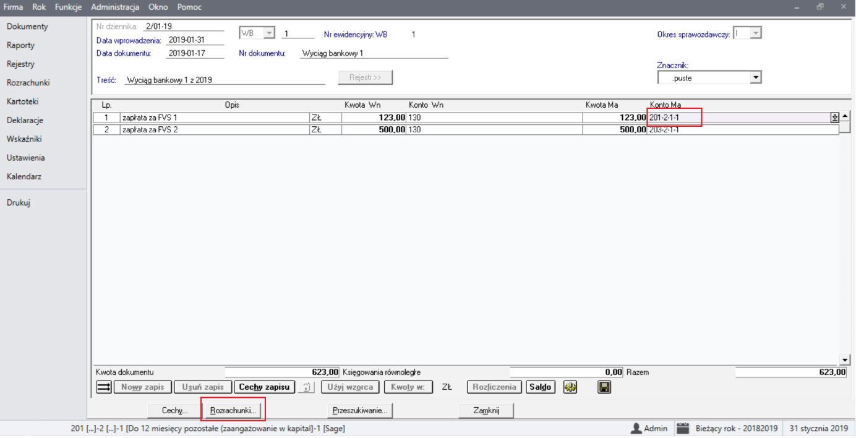This screenshot has width=856, height=438.
Task: Click Konto Ma cell 203-2-1-1
Action: tap(743, 130)
